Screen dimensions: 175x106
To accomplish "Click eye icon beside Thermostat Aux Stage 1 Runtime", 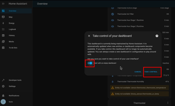I will coord(113,20).
